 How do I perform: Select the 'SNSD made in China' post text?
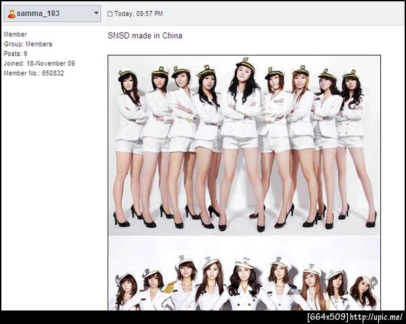click(145, 35)
